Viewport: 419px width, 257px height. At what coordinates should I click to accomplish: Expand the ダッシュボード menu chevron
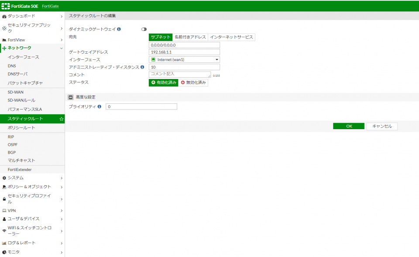click(x=62, y=17)
